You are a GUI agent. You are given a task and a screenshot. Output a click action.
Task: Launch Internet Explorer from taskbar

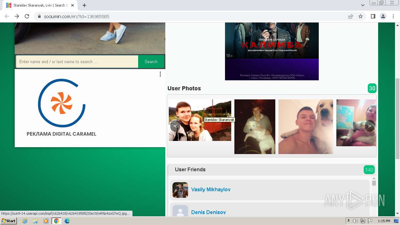tap(25, 221)
